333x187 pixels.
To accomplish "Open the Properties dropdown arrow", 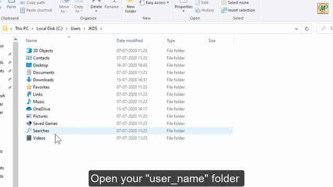I will click(184, 11).
